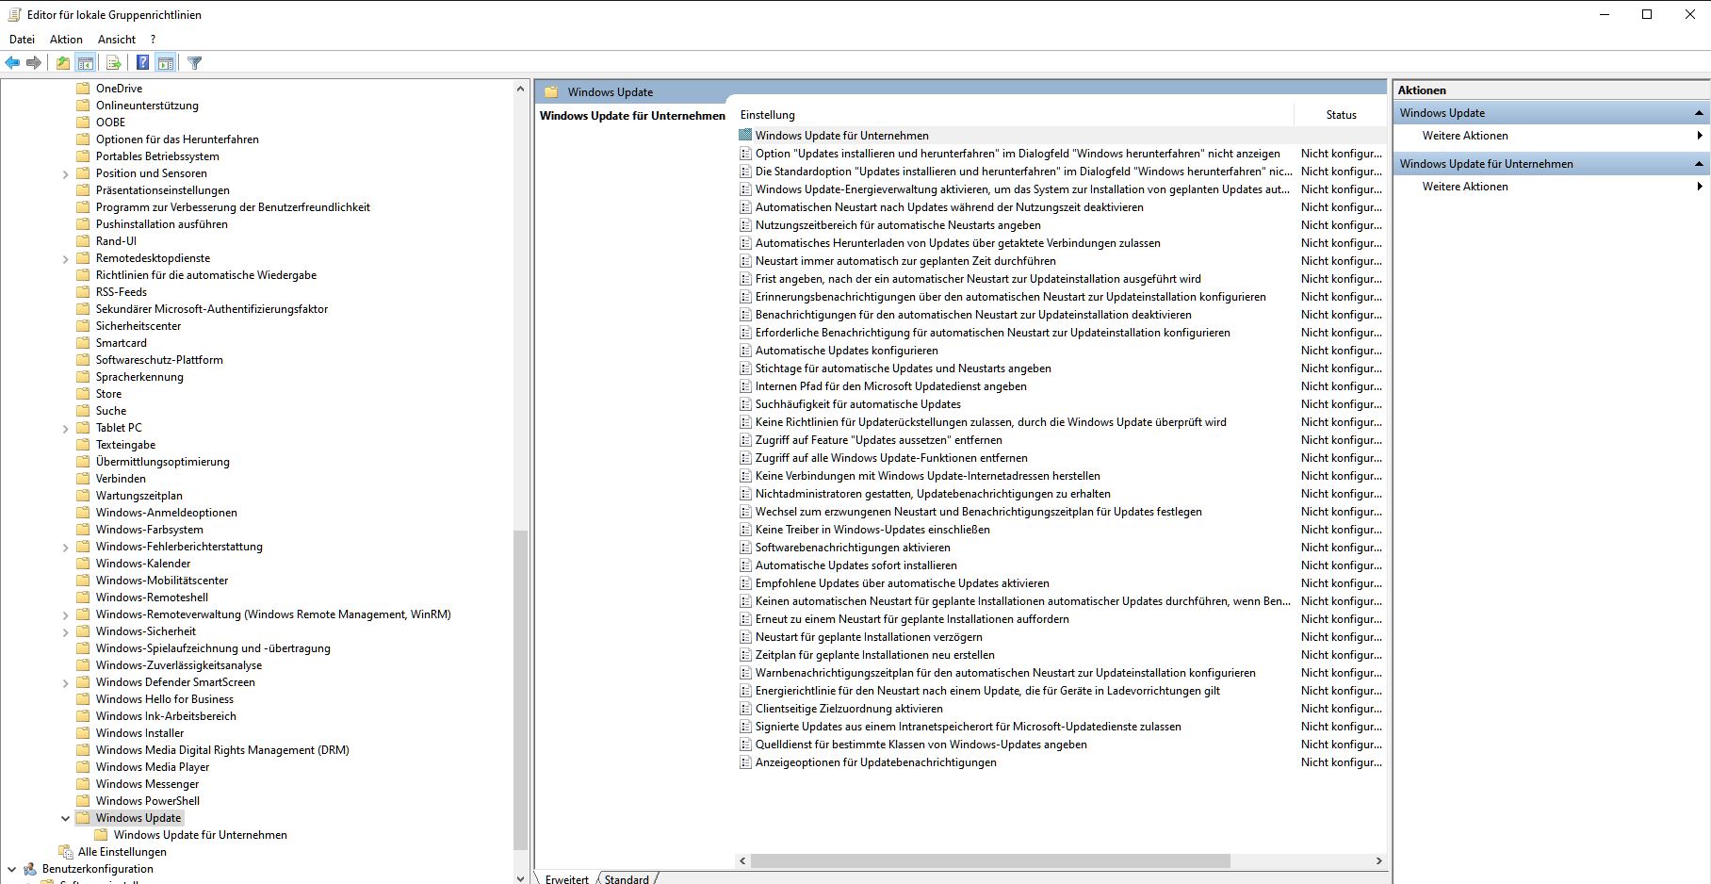Toggle the show/hide action pane icon
1711x884 pixels.
click(x=166, y=63)
